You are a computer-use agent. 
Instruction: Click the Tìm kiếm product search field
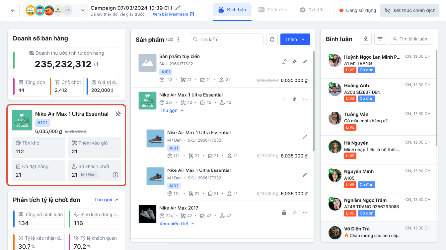point(226,40)
